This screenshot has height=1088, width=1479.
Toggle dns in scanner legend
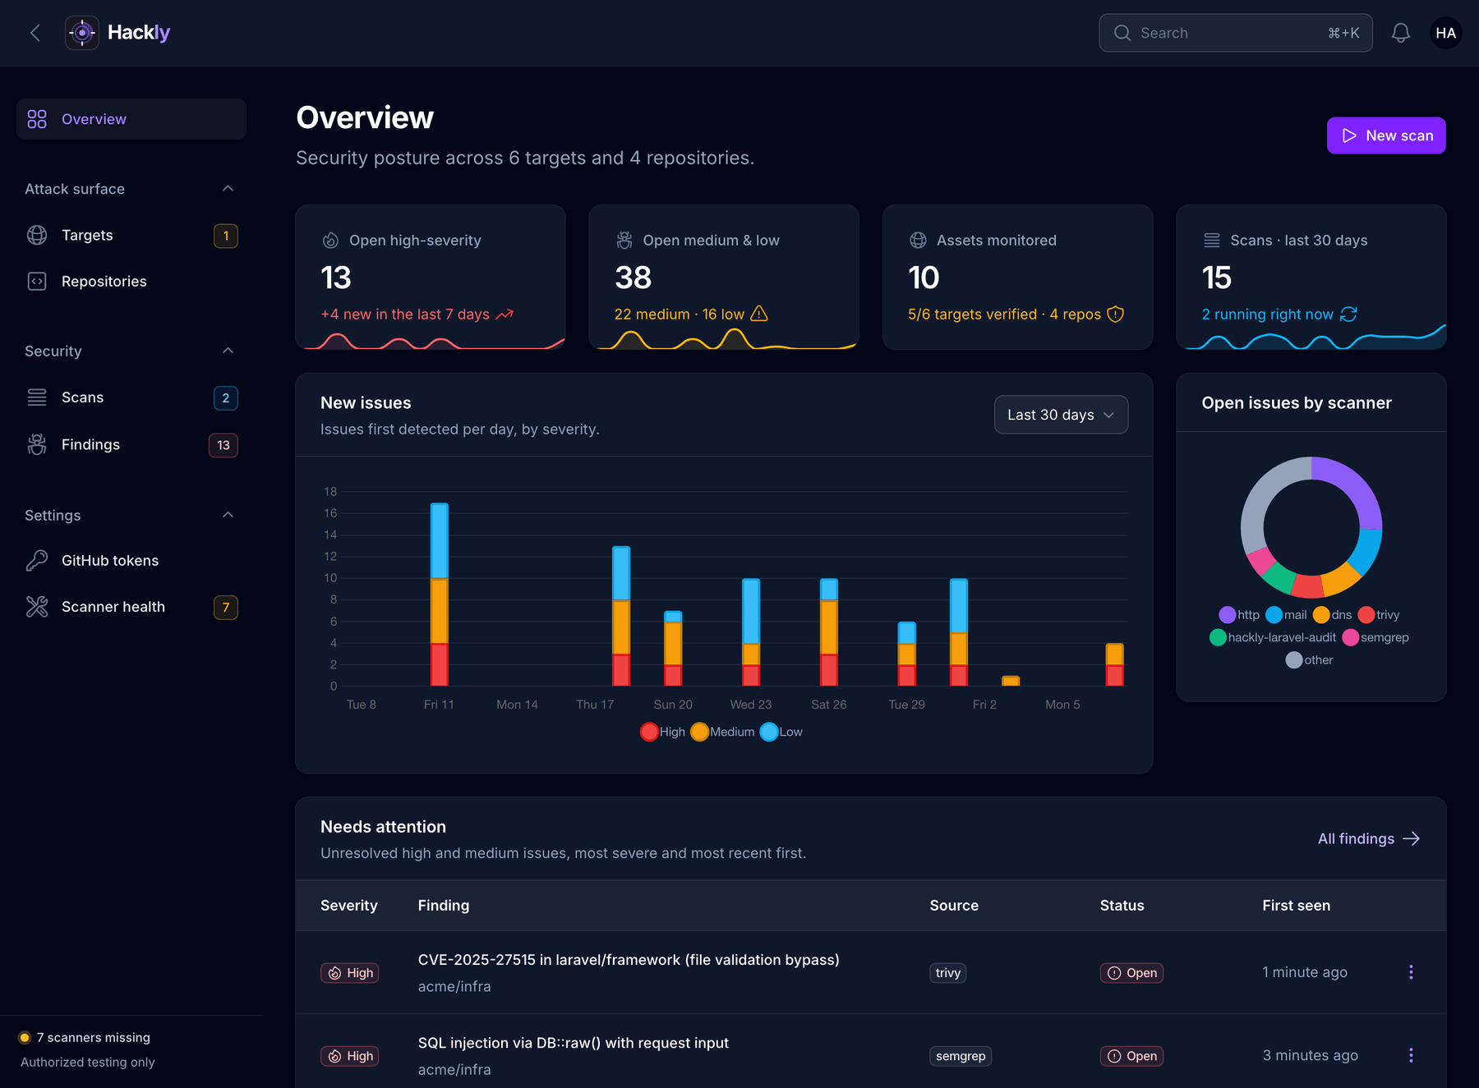[1332, 615]
